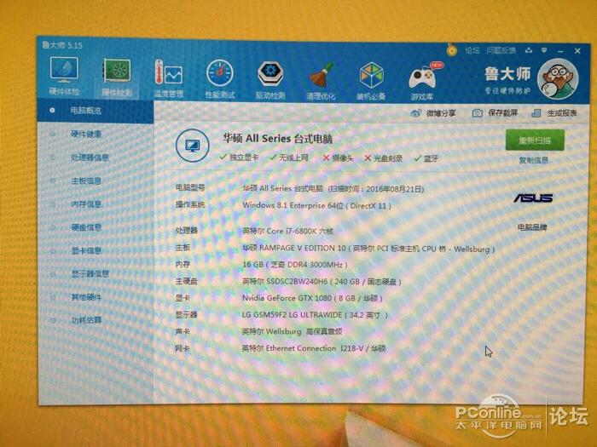Click OS value Windows 8.1 Enterprise

coord(316,206)
